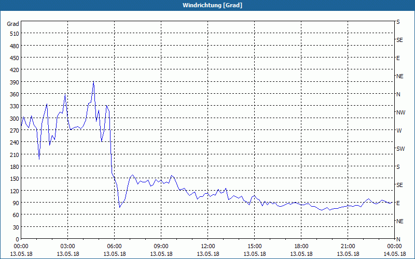Select the 09:00 time label

[x=161, y=247]
